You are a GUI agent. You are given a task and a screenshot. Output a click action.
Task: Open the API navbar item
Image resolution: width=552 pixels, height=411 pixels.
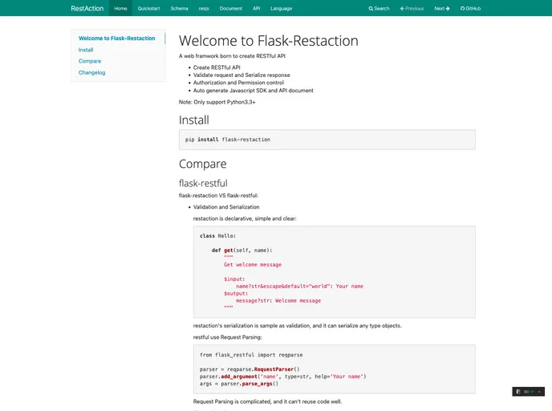pyautogui.click(x=256, y=9)
